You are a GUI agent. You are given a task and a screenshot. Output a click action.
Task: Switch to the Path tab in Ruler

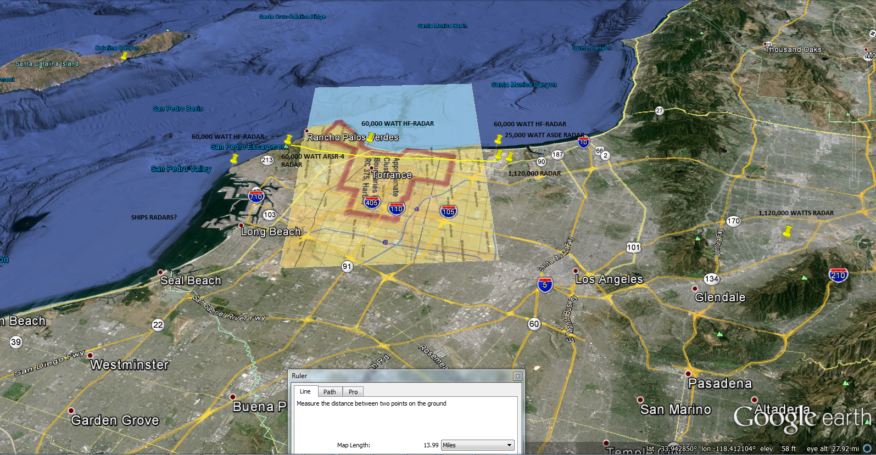point(330,392)
